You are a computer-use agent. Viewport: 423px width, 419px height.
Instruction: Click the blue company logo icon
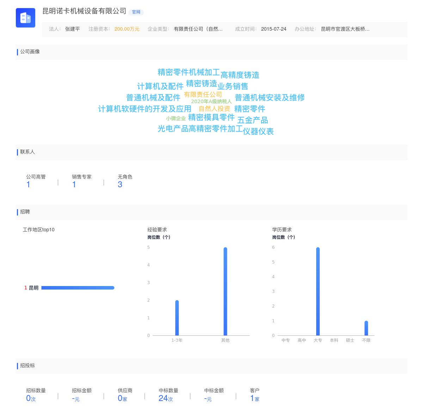pos(25,18)
